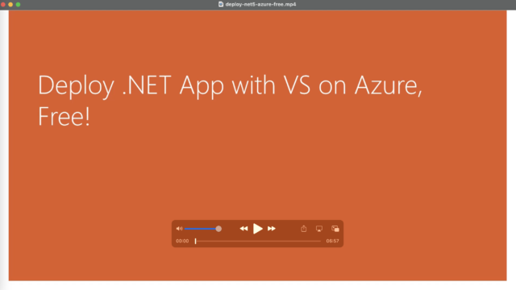Click the volume slider knob
This screenshot has width=516, height=290.
point(218,229)
